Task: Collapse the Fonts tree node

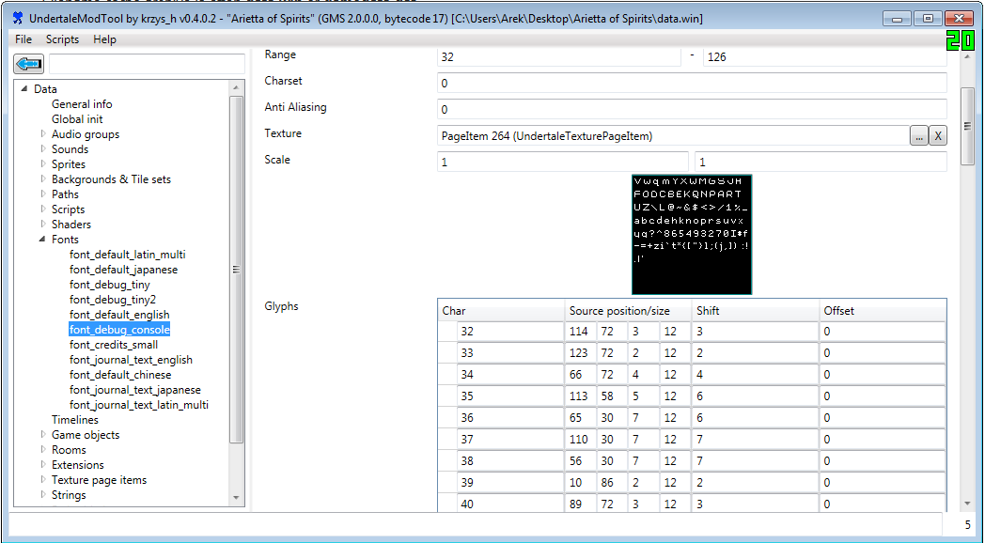Action: (x=42, y=240)
